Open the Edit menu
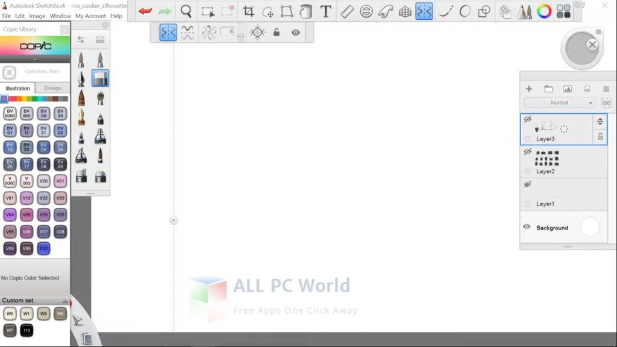This screenshot has height=347, width=617. [x=20, y=16]
